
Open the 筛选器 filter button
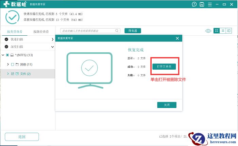coord(133,31)
